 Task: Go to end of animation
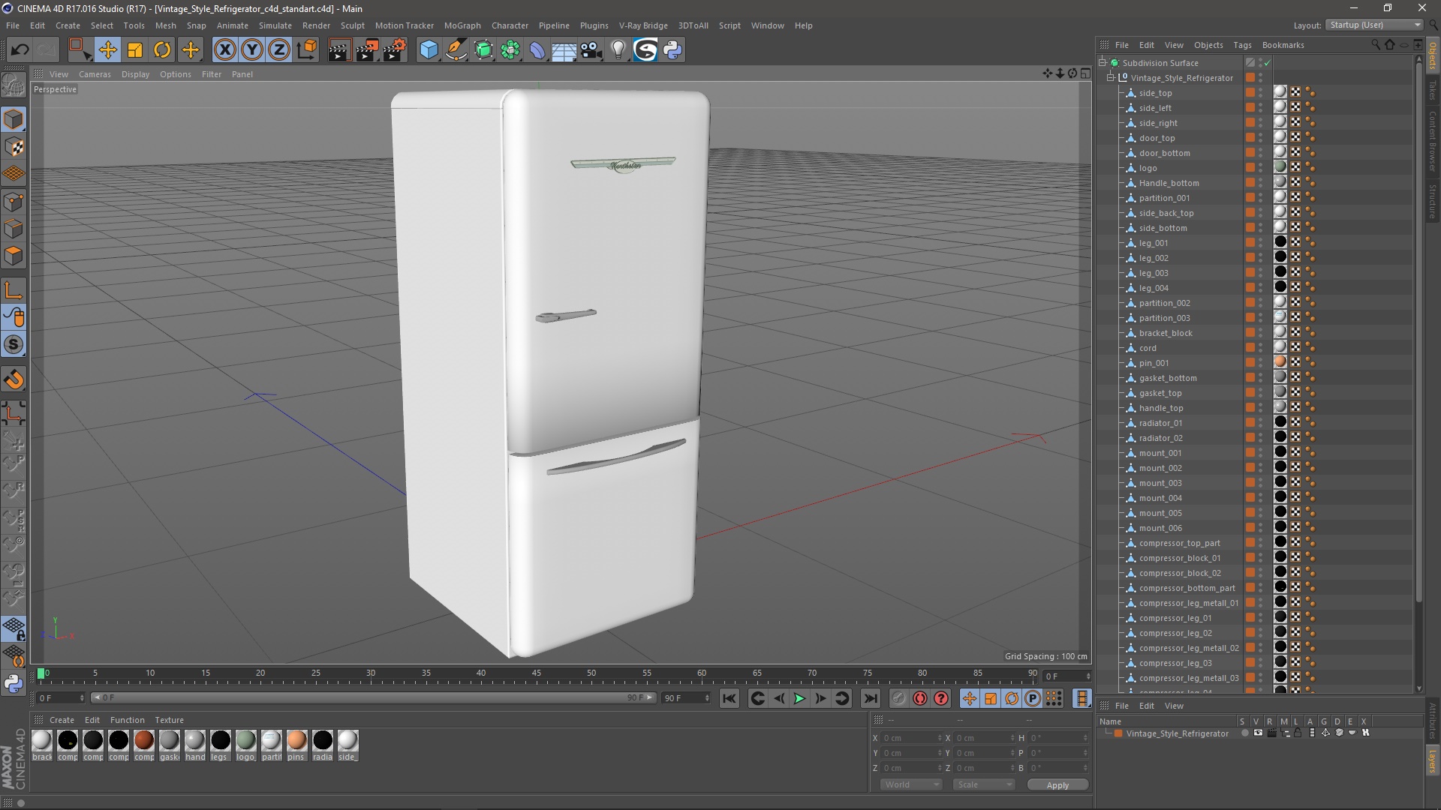[x=870, y=699]
